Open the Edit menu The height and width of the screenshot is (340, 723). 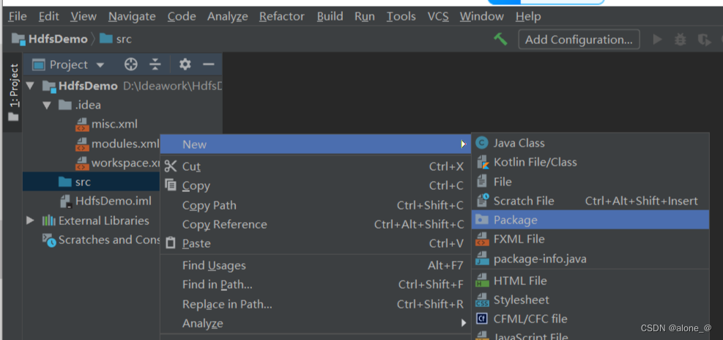pos(48,17)
